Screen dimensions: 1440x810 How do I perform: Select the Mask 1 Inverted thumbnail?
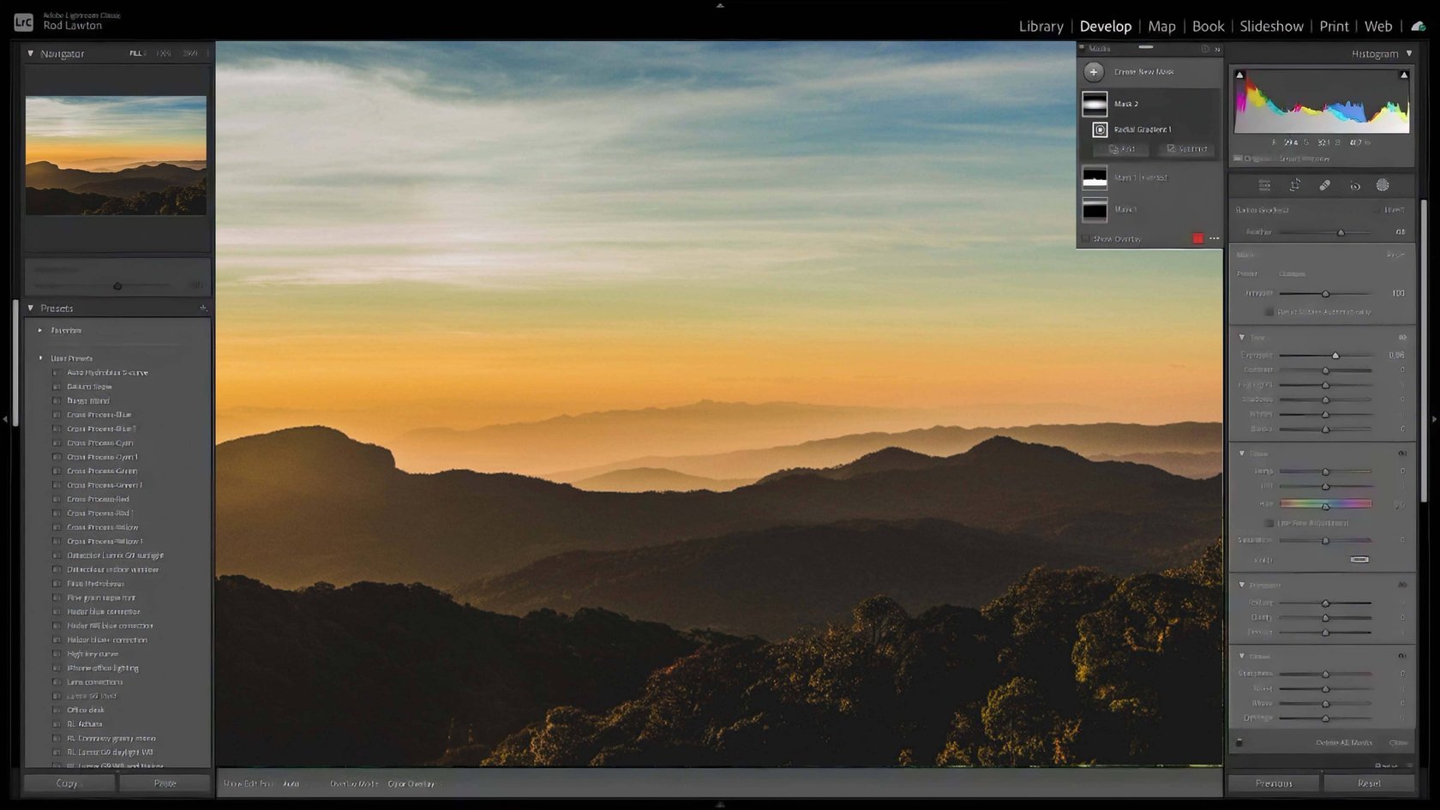[1095, 177]
